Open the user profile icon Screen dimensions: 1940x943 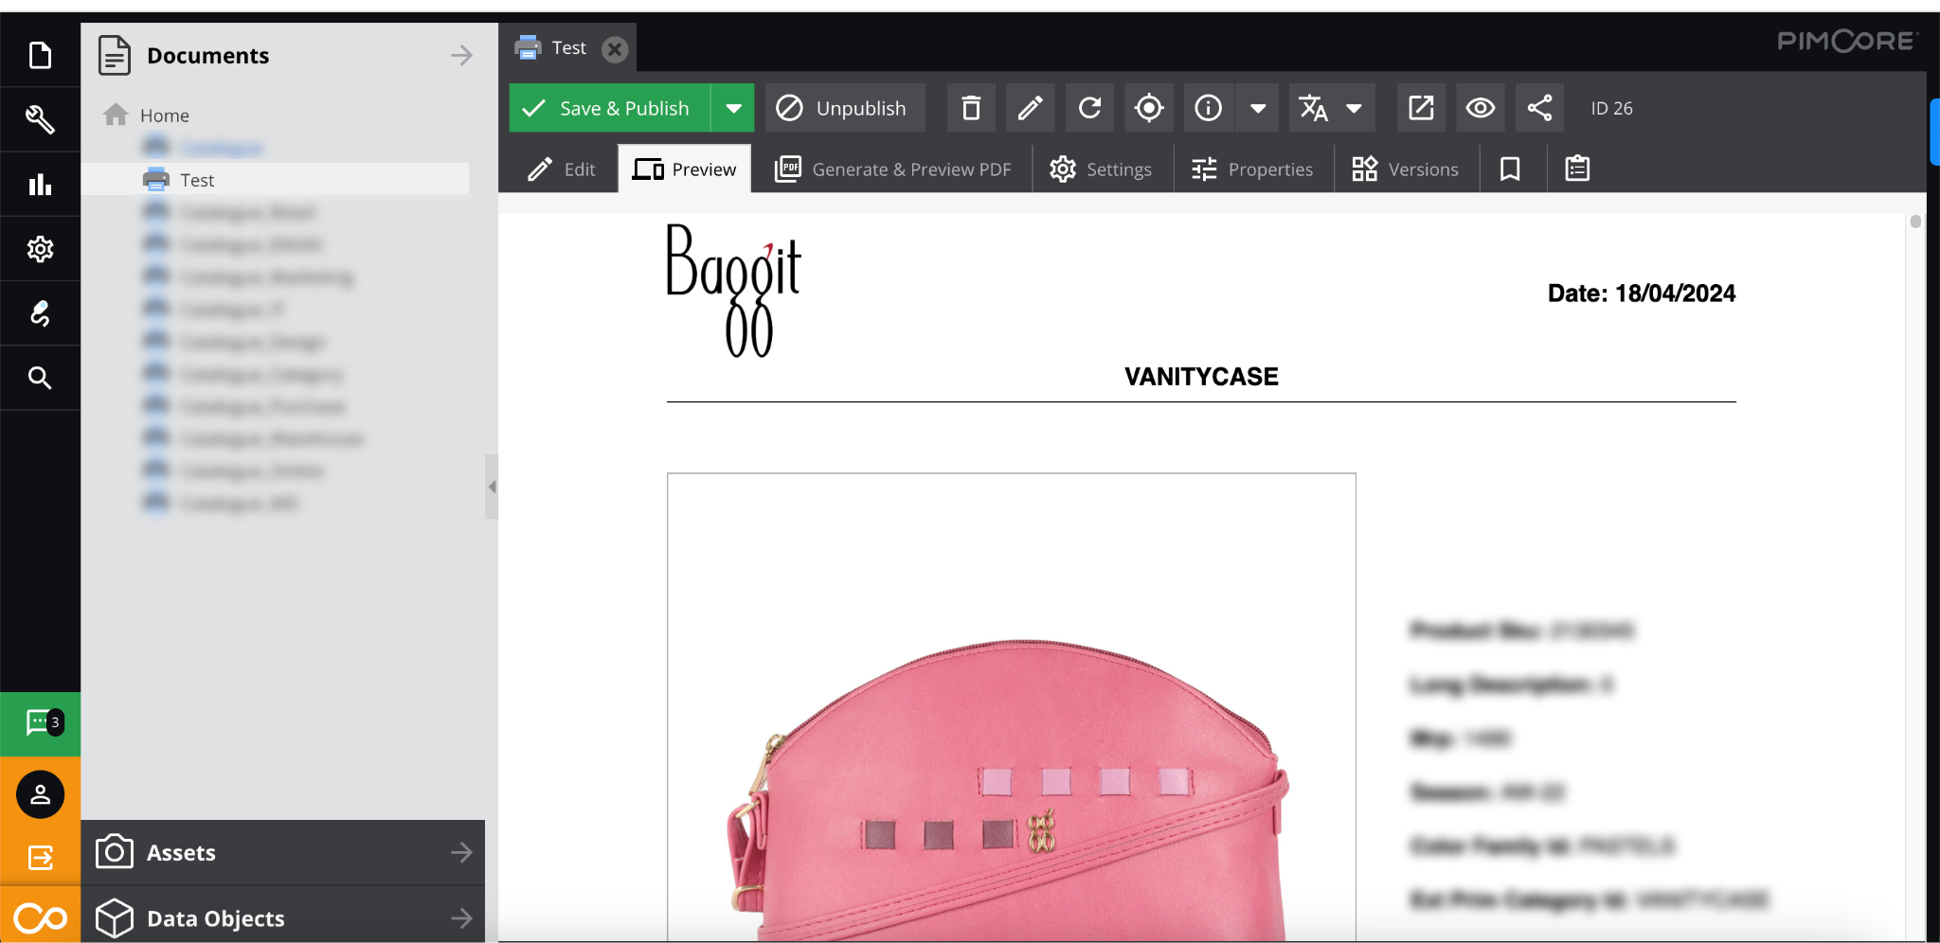click(40, 794)
